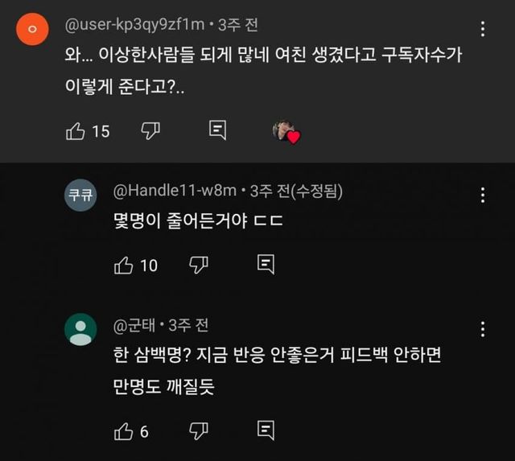Screen dimensions: 515x461
Task: Open more options for @군태 reply
Action: 483,329
